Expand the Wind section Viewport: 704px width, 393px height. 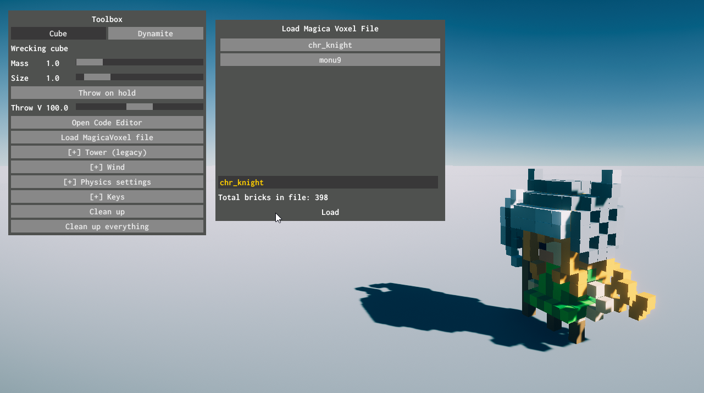coord(107,167)
